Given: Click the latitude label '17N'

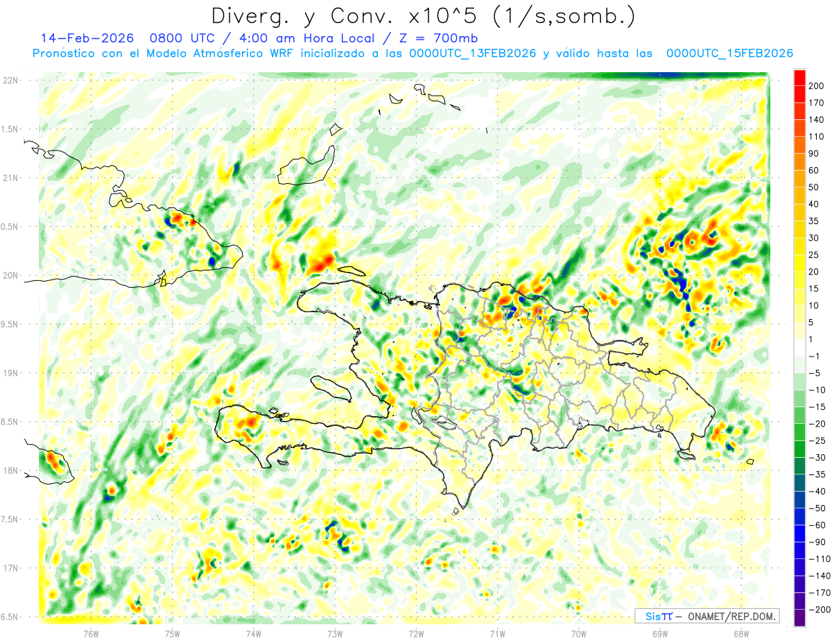Looking at the screenshot, I should coord(10,568).
